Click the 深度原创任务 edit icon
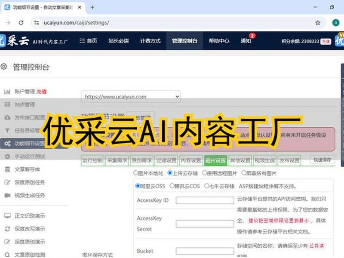This screenshot has width=344, height=258. click(x=7, y=182)
